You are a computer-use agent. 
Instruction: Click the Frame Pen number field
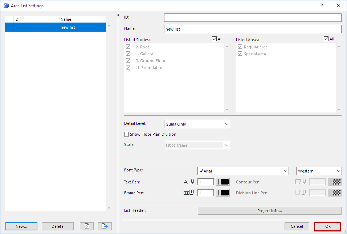tap(205, 193)
